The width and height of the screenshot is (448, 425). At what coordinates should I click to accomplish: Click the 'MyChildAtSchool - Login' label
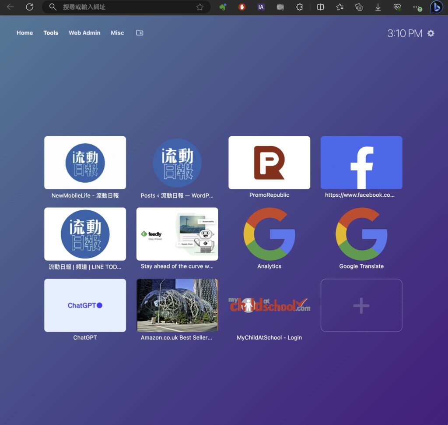pos(269,337)
